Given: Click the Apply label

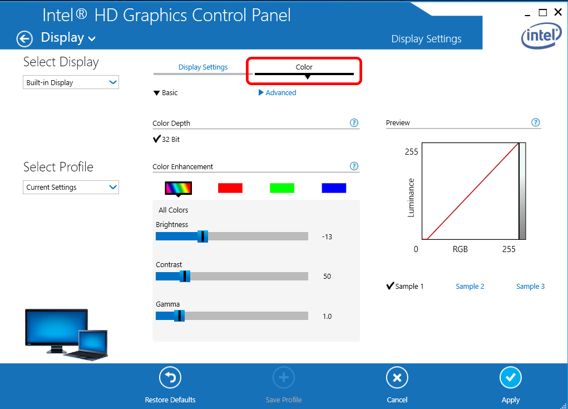Looking at the screenshot, I should pyautogui.click(x=510, y=400).
